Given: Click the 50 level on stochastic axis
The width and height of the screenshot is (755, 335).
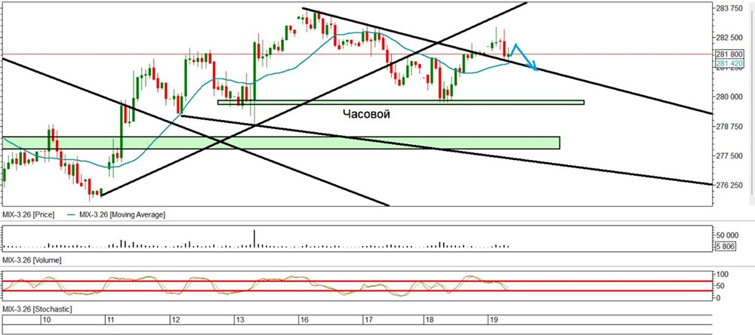Looking at the screenshot, I should point(721,286).
